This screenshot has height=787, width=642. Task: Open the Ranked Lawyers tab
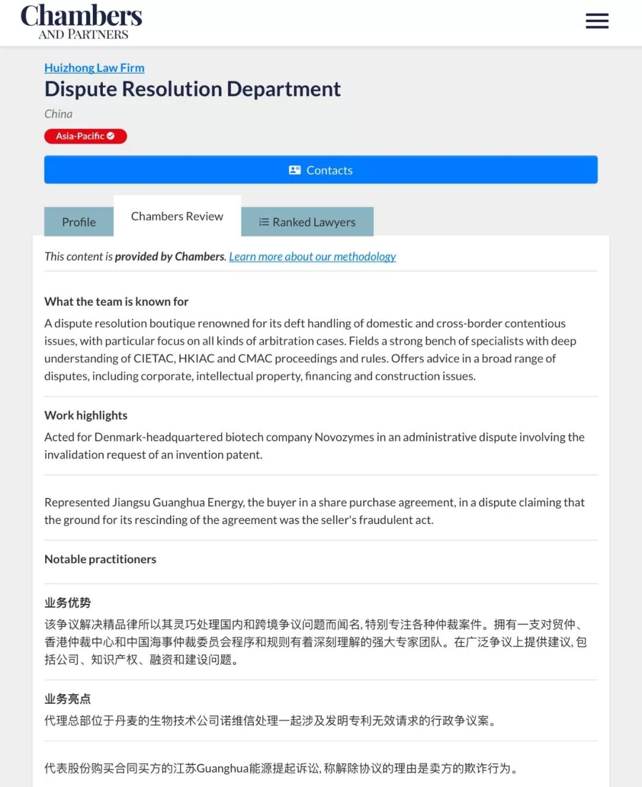point(307,222)
